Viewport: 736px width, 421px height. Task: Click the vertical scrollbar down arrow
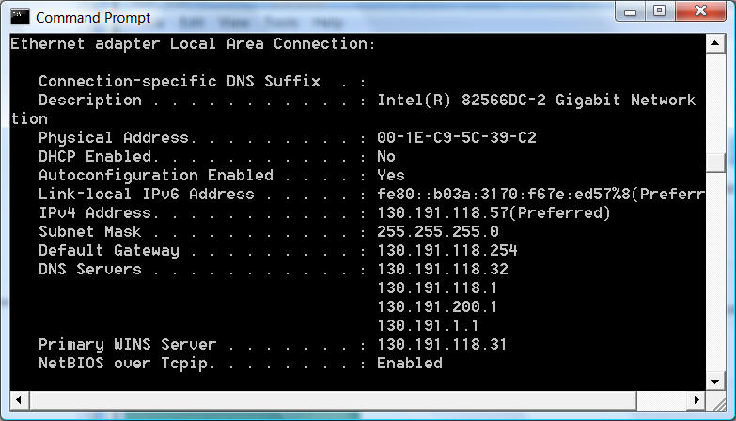click(x=715, y=382)
